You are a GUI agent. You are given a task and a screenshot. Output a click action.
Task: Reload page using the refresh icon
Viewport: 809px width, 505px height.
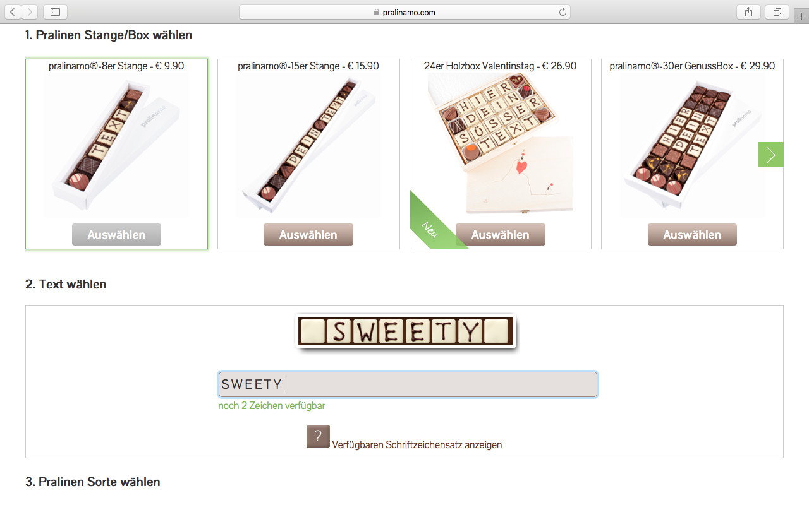pos(563,12)
